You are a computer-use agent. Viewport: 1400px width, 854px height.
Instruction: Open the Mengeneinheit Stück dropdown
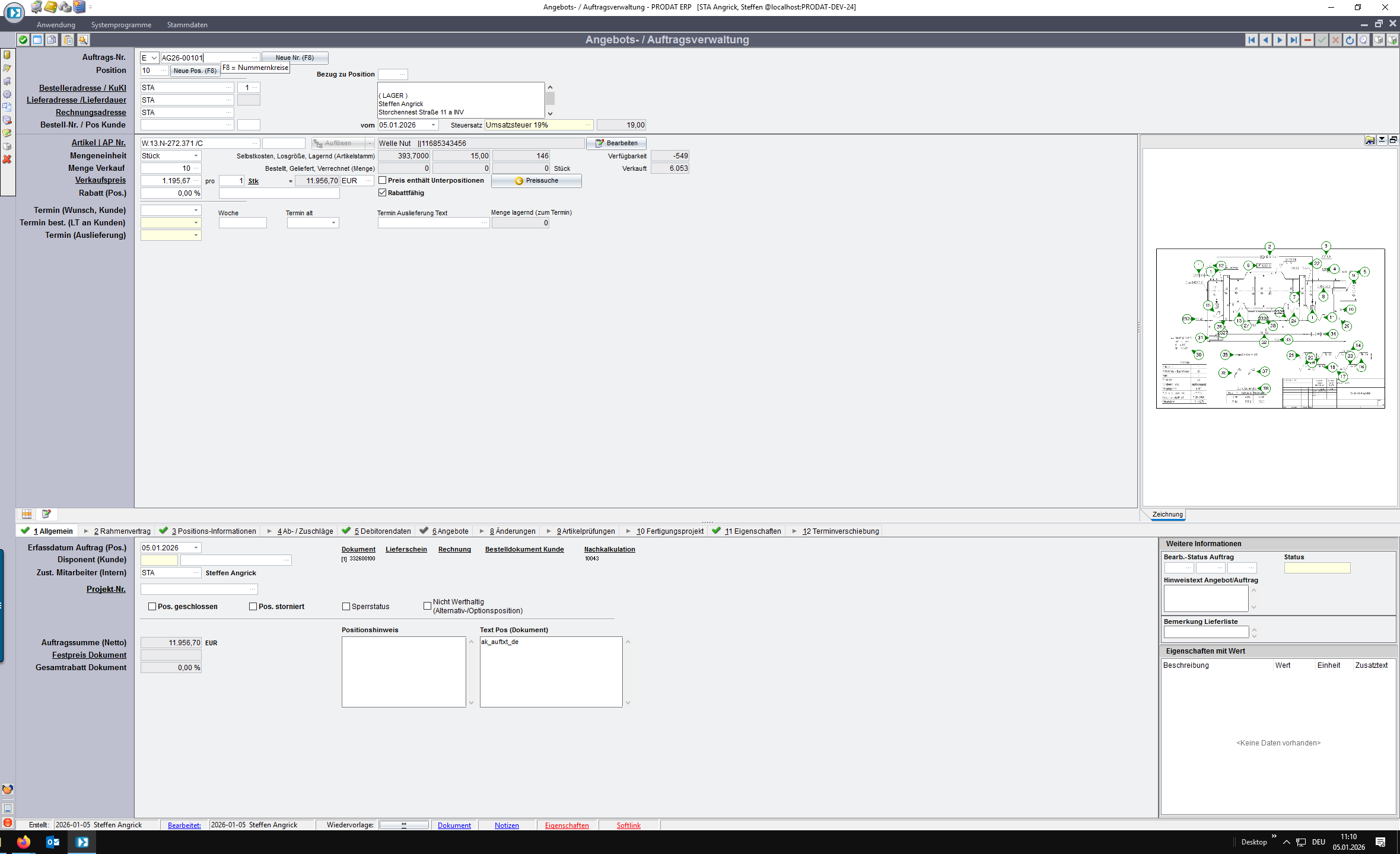point(196,156)
